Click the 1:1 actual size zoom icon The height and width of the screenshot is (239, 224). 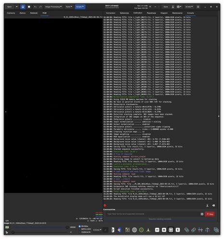coord(178,230)
